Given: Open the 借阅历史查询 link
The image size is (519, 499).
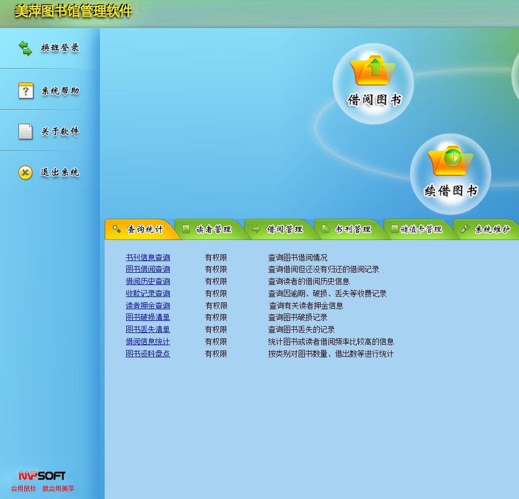Looking at the screenshot, I should (x=148, y=282).
